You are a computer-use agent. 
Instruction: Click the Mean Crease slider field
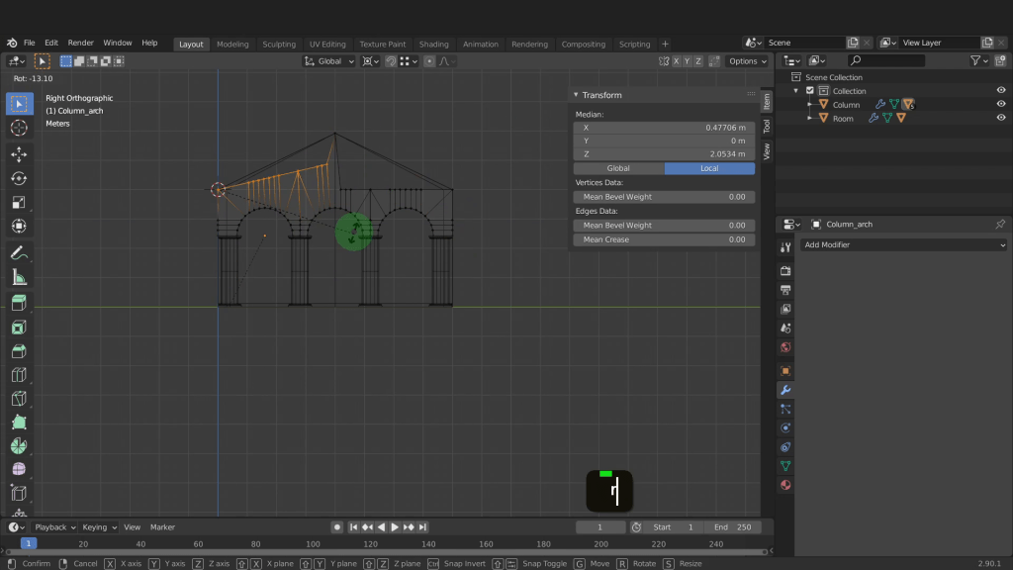point(664,239)
